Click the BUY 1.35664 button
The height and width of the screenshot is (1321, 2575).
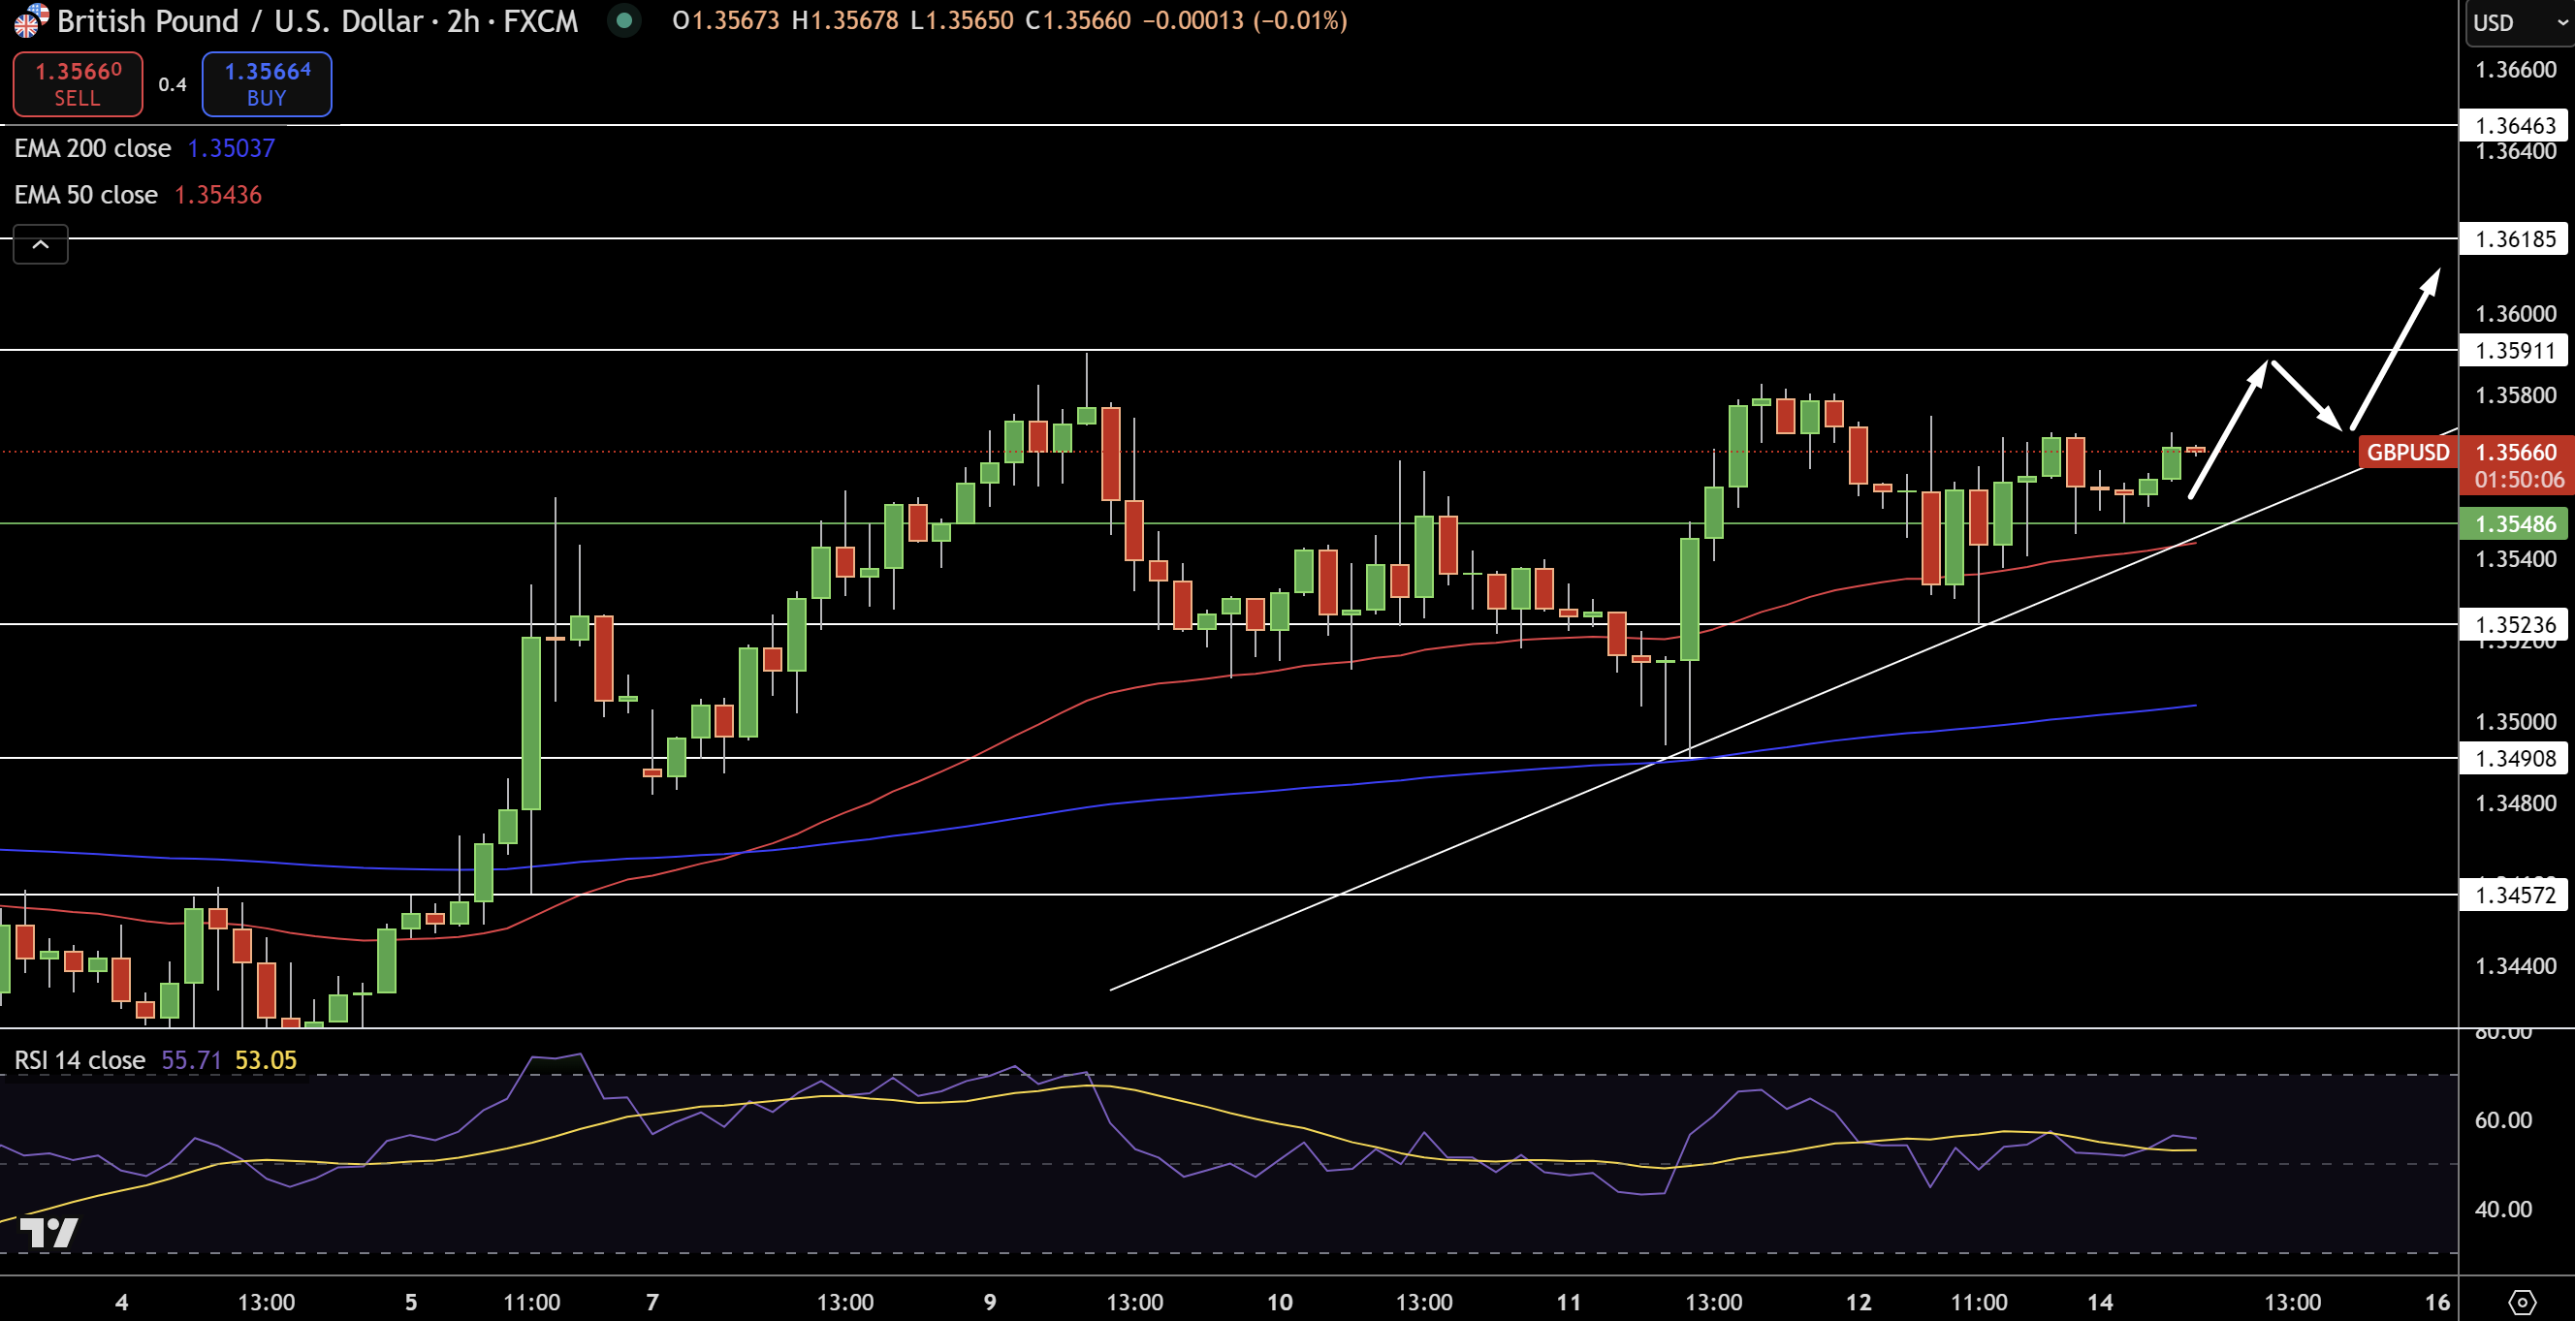click(267, 84)
